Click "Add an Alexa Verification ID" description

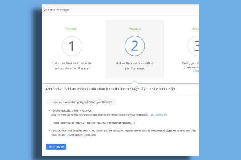(135, 64)
